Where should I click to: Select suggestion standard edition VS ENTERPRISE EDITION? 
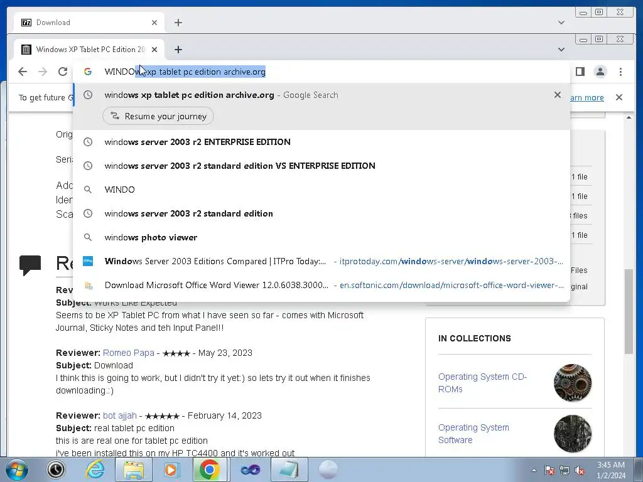[321, 166]
